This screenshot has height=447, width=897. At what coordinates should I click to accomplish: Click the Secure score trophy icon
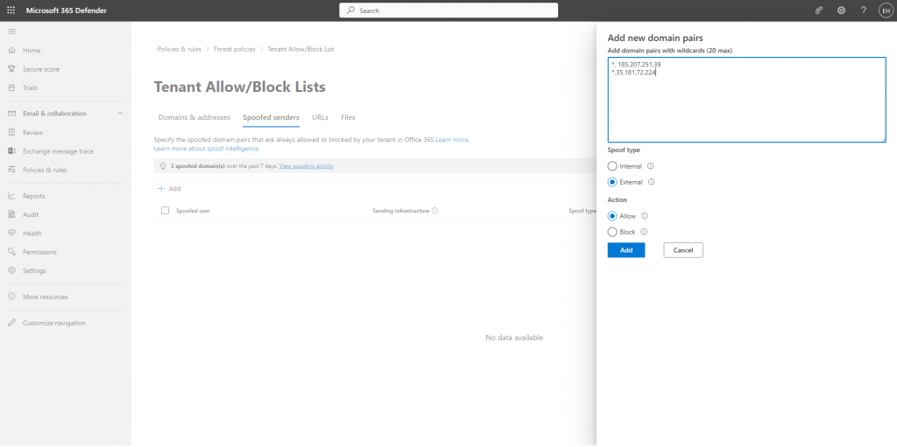[11, 69]
